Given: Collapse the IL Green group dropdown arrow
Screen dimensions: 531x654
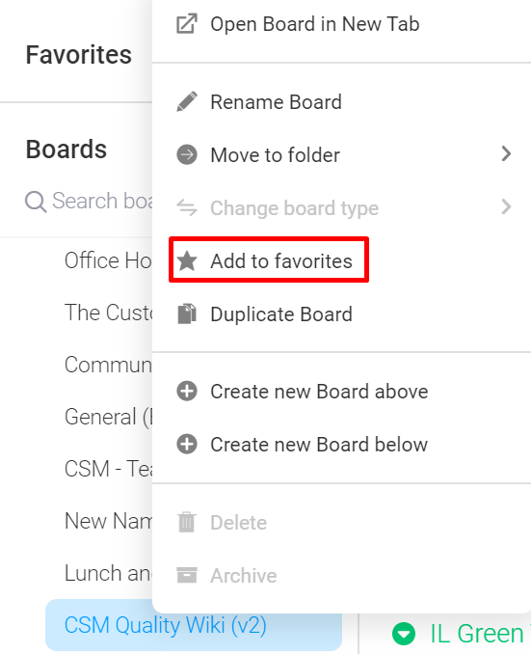Looking at the screenshot, I should tap(404, 634).
